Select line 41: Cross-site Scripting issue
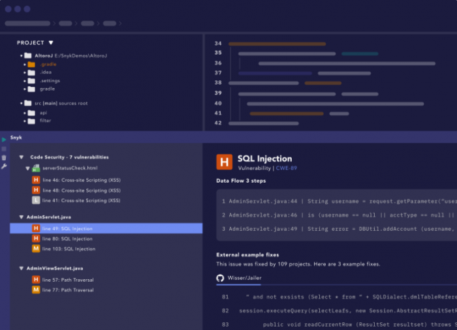 82,200
